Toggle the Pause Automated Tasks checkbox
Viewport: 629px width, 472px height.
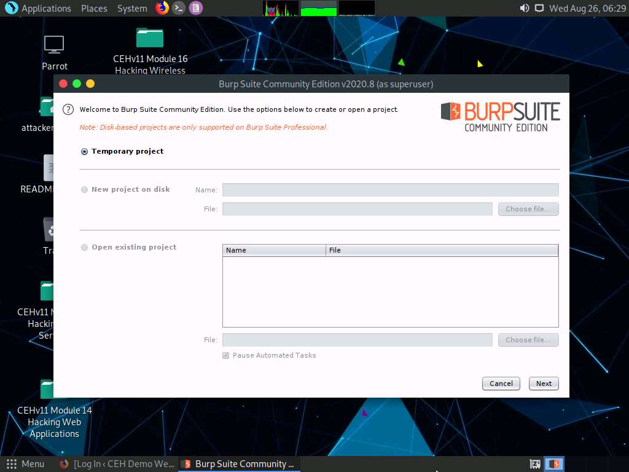pyautogui.click(x=225, y=355)
